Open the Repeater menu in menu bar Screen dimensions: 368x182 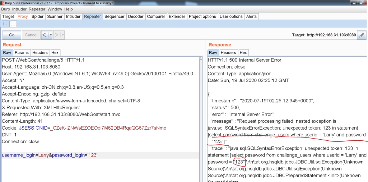[x=37, y=9]
